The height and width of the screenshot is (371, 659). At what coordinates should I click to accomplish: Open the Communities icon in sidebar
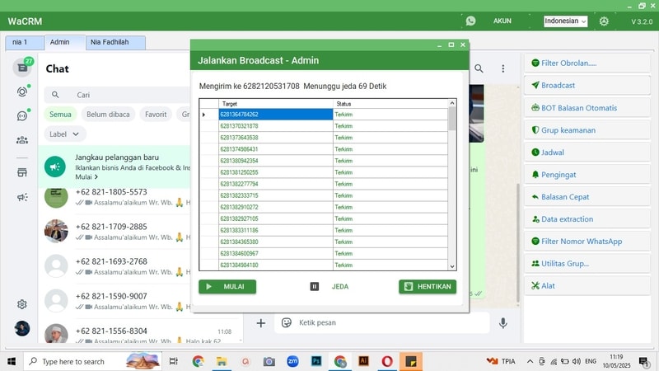click(22, 140)
